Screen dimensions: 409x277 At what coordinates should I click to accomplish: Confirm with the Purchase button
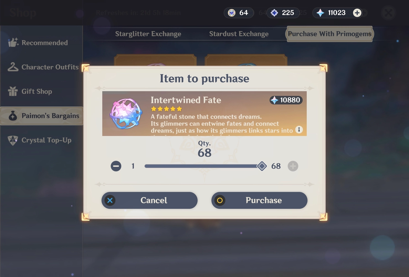click(x=259, y=200)
